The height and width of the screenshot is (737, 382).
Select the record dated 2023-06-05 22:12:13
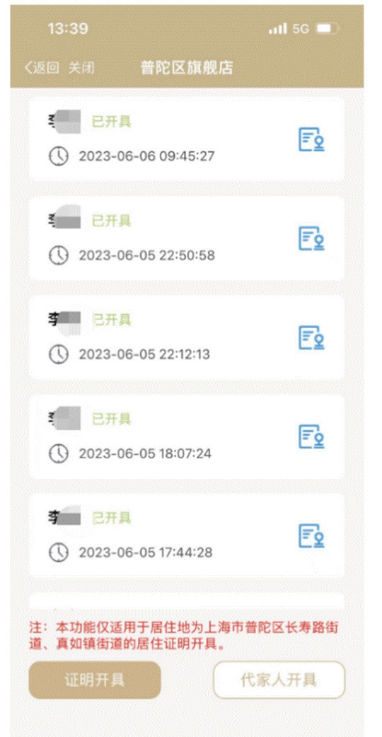click(187, 337)
